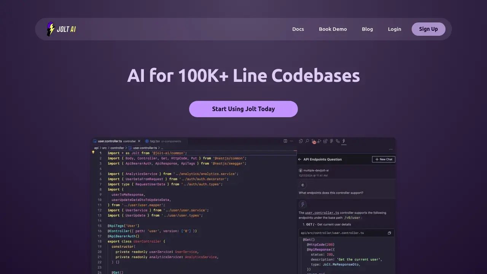
Task: Click the 'controller' breadcrumb segment
Action: point(117,148)
